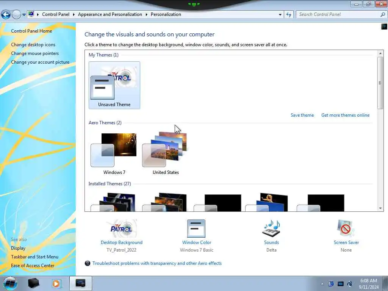
Task: Click theme list scrollbar up arrow
Action: point(380,53)
